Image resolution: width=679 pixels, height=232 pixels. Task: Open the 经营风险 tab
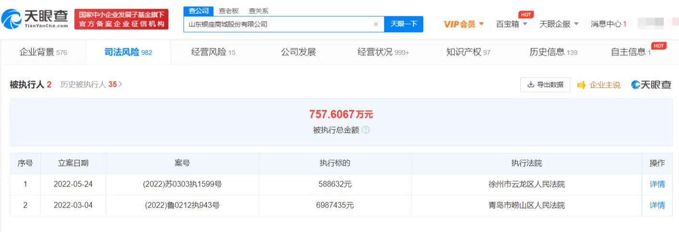click(213, 52)
